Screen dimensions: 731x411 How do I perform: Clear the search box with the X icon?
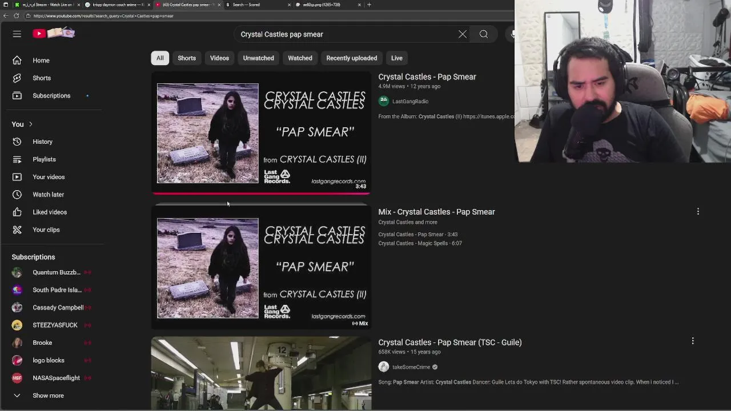pos(463,34)
